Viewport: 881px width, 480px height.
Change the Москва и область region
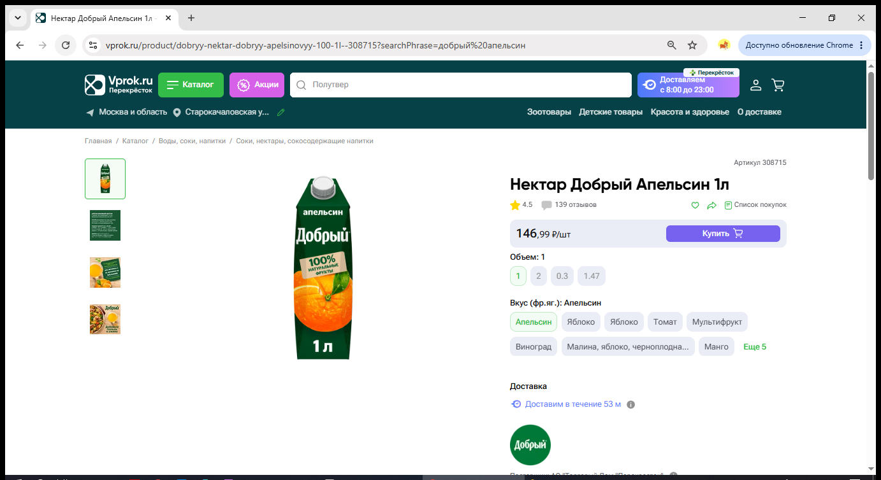127,112
